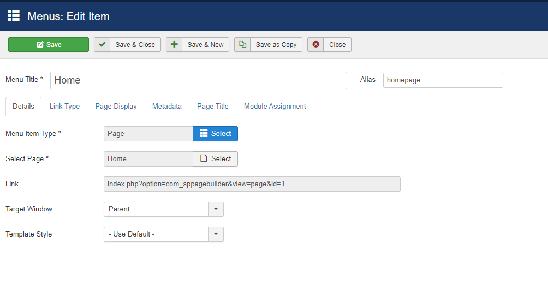Image resolution: width=548 pixels, height=289 pixels.
Task: Click the Save & New label
Action: pyautogui.click(x=205, y=44)
